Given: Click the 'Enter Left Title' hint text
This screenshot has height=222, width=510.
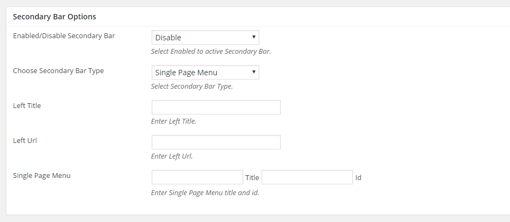Looking at the screenshot, I should pyautogui.click(x=174, y=121).
